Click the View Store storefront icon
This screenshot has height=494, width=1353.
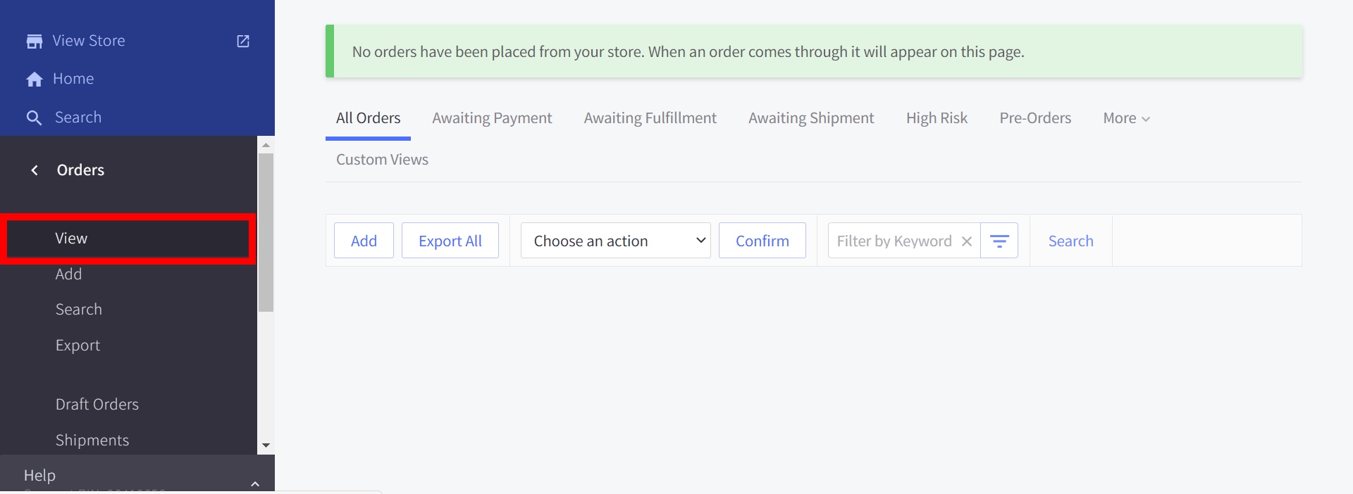click(34, 42)
